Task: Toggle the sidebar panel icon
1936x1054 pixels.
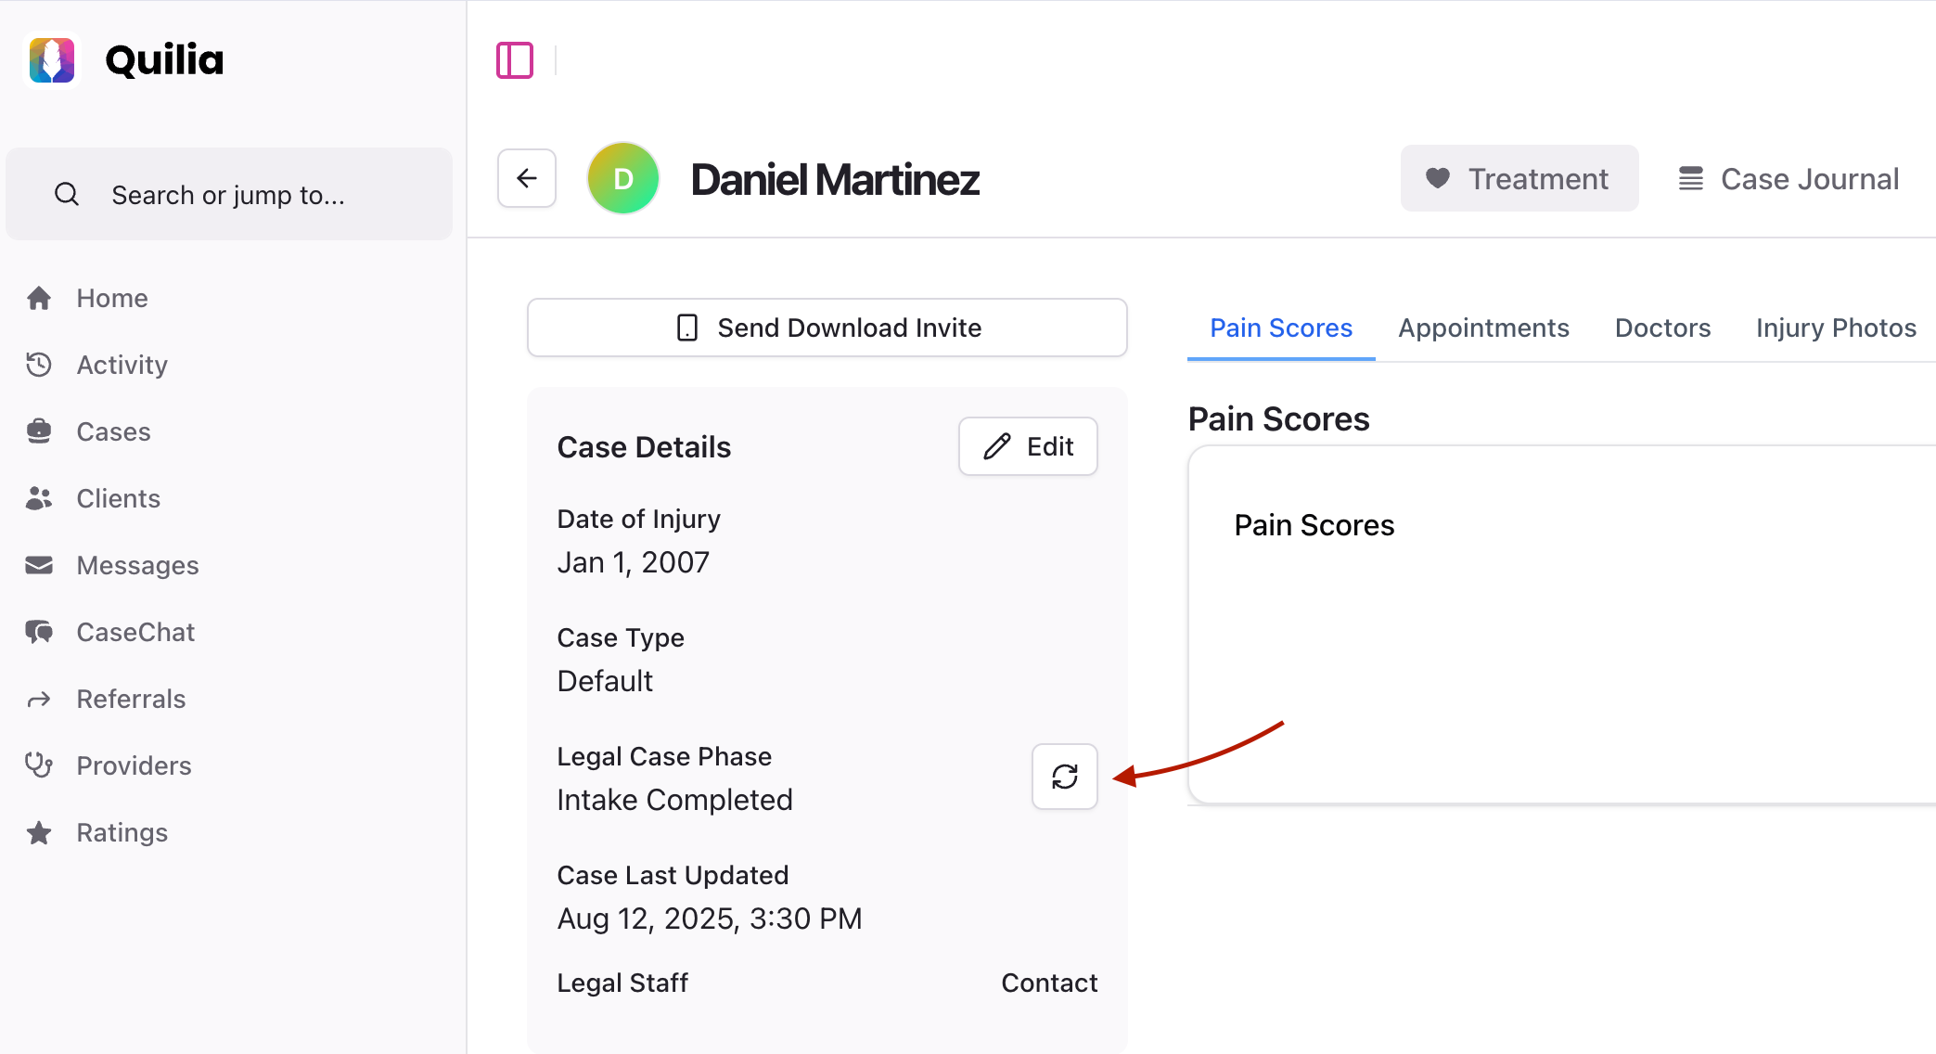Action: click(x=515, y=60)
